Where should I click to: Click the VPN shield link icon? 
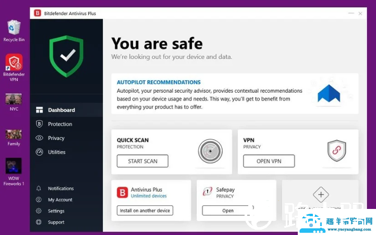tap(337, 151)
